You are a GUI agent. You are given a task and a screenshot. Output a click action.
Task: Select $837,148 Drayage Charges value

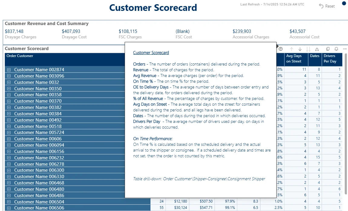coord(14,31)
